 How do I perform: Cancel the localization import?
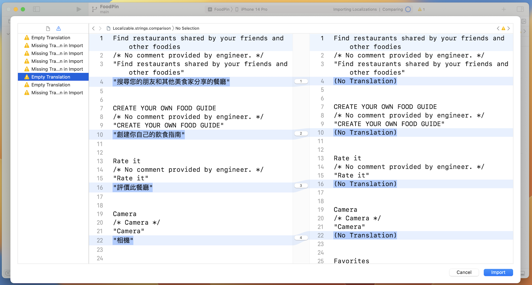pos(464,273)
